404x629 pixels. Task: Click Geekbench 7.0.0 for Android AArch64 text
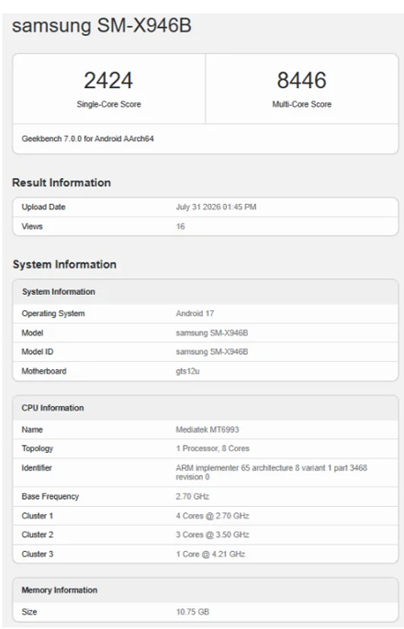88,138
